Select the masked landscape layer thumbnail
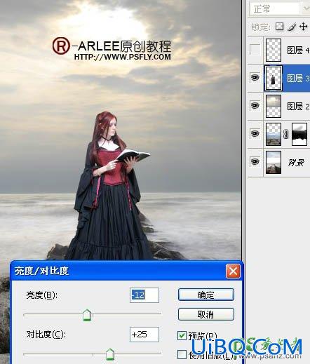The width and height of the screenshot is (310, 364). pyautogui.click(x=274, y=134)
